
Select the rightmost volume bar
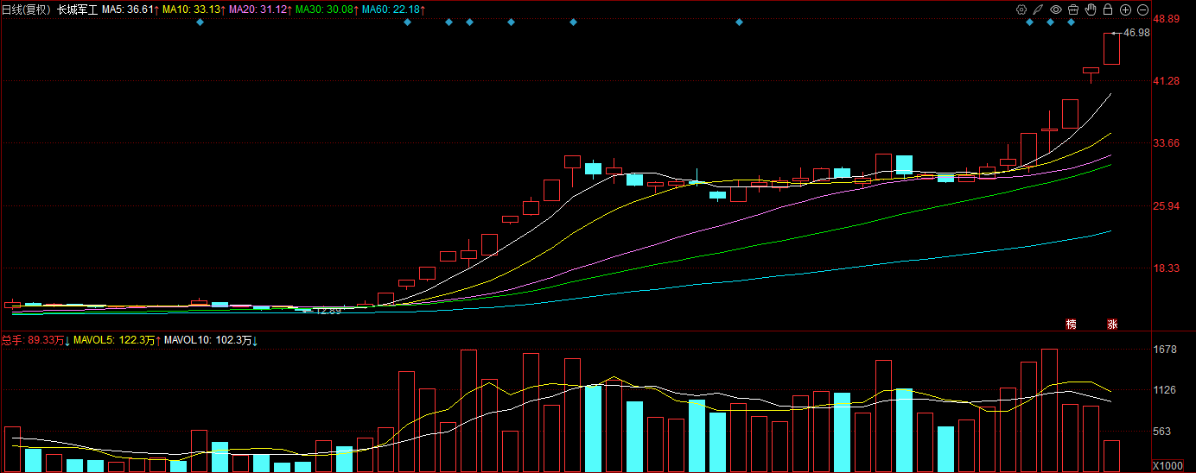click(1111, 457)
